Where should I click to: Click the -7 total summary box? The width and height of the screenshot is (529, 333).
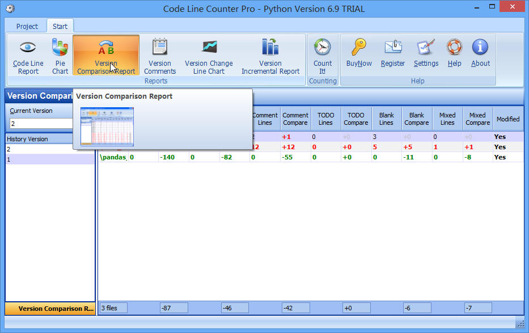(x=478, y=308)
